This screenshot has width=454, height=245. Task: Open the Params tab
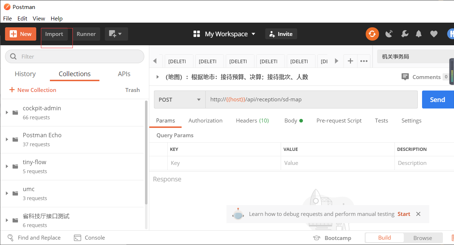tap(165, 121)
